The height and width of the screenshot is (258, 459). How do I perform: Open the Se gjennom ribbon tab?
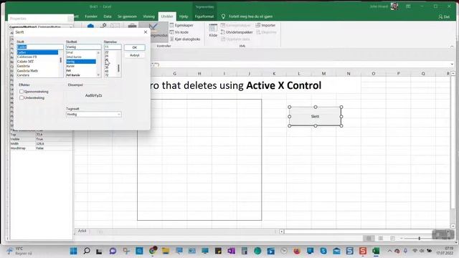(127, 16)
